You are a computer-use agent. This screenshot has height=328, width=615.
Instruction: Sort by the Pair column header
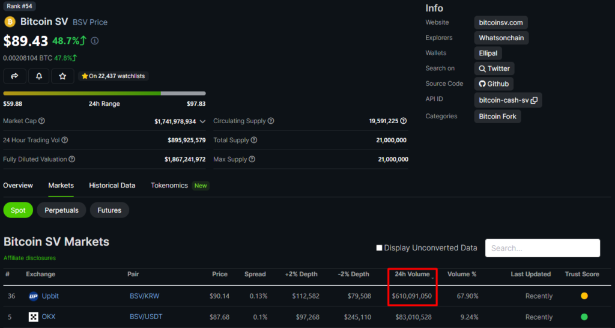(x=133, y=275)
